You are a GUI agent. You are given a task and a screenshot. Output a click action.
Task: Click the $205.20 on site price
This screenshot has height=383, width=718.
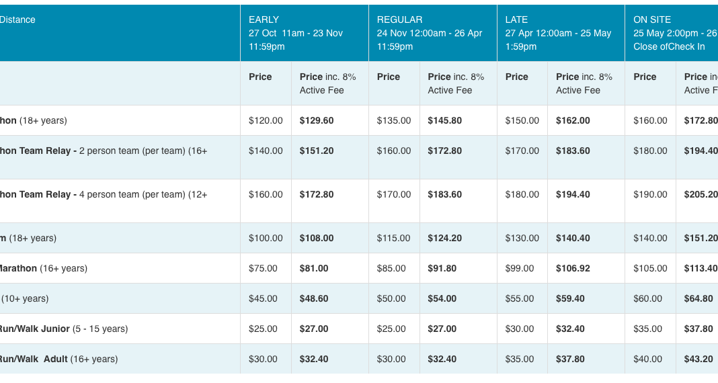click(701, 194)
